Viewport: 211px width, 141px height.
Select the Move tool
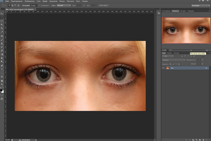2,13
